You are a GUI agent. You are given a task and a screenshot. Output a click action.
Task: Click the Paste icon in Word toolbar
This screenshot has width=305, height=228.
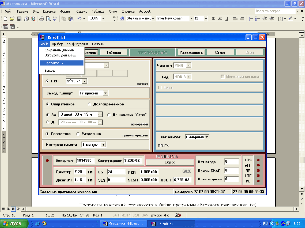coord(71,19)
